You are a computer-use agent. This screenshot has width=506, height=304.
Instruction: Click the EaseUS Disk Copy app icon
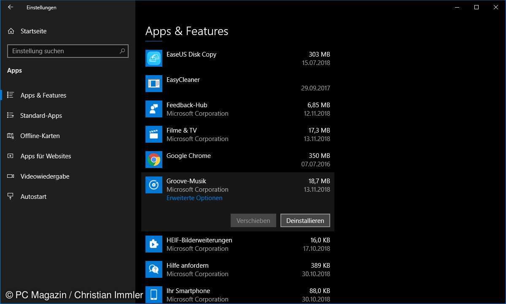coord(154,58)
